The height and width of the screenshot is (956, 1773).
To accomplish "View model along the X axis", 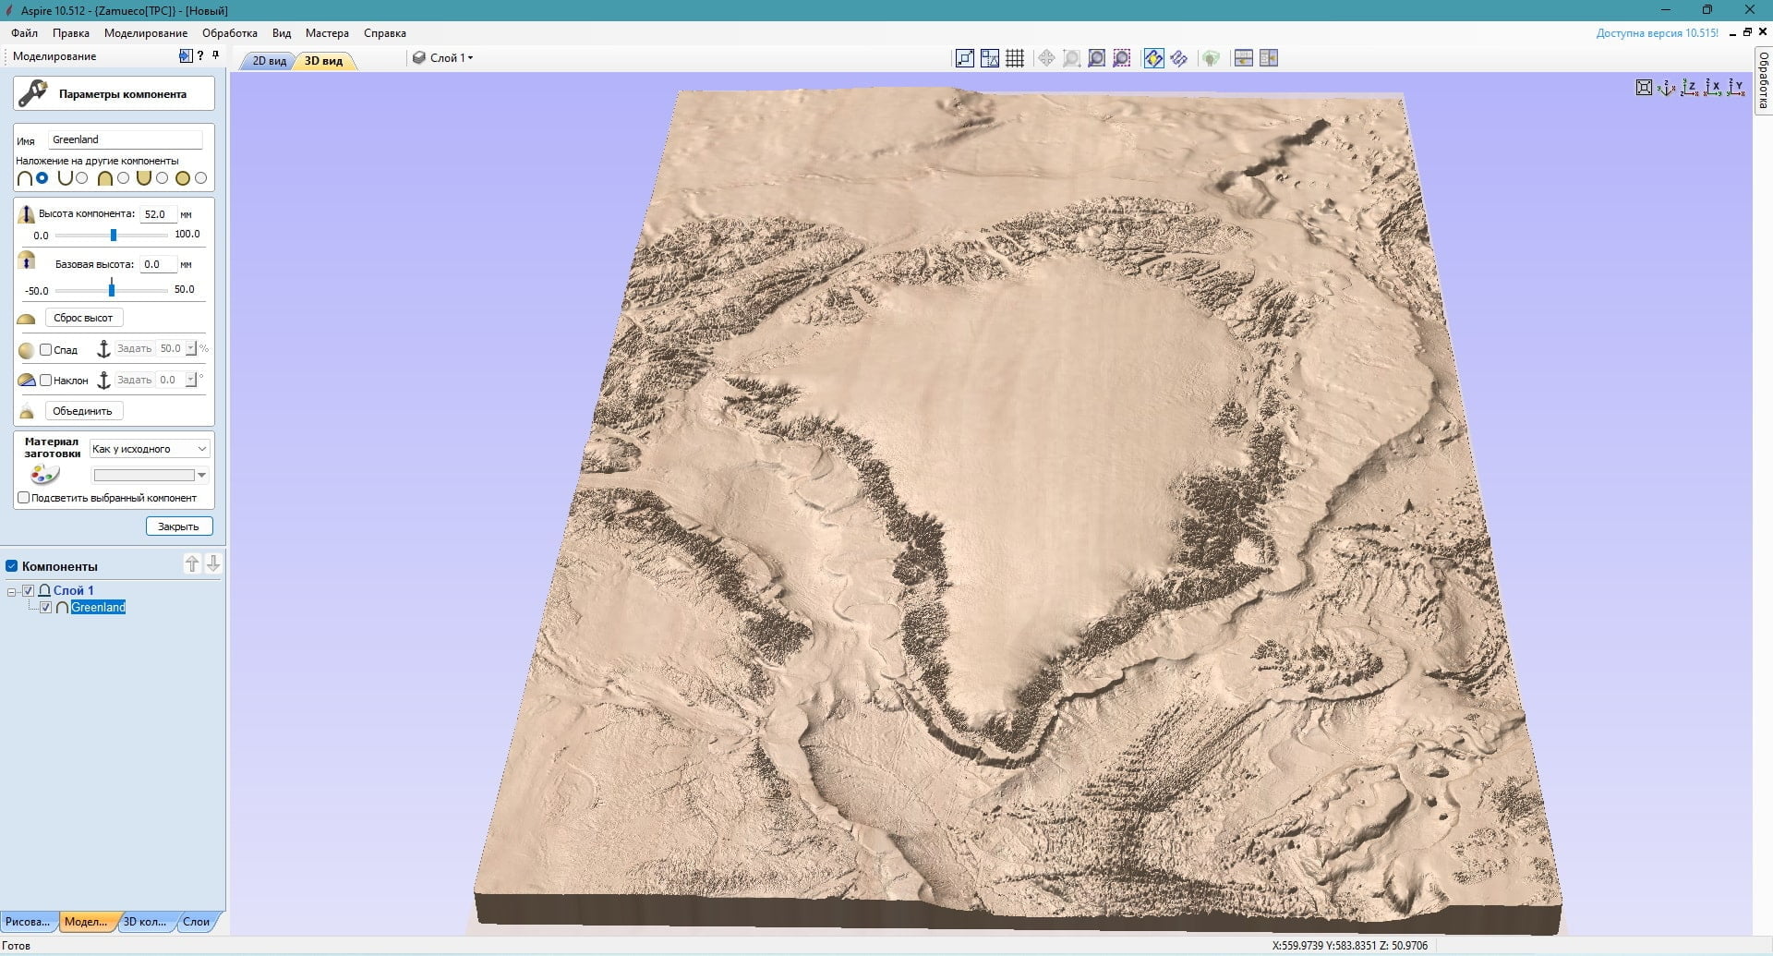I will (x=1713, y=88).
